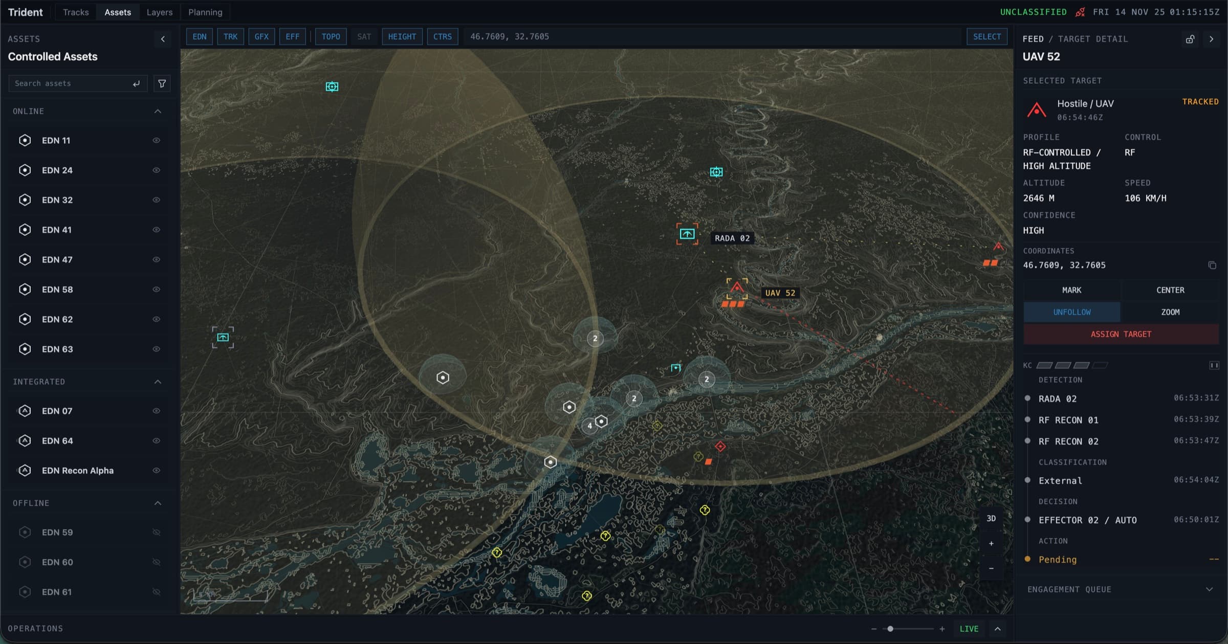
Task: Toggle visibility of EDN 11
Action: (157, 140)
